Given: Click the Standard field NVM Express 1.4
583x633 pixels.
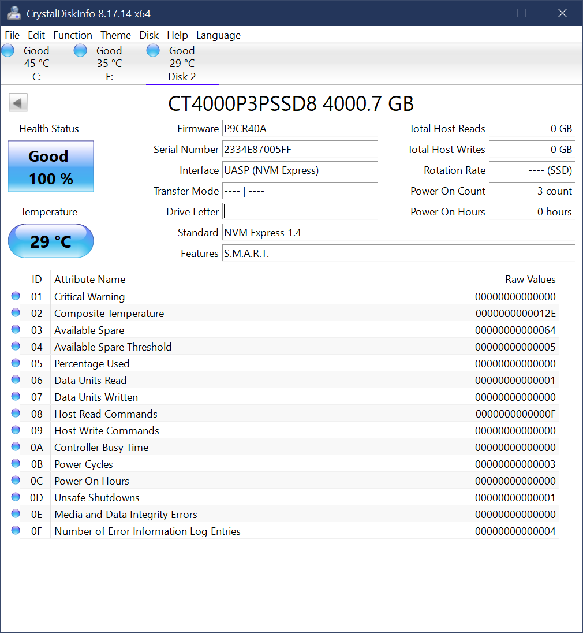Looking at the screenshot, I should point(399,233).
